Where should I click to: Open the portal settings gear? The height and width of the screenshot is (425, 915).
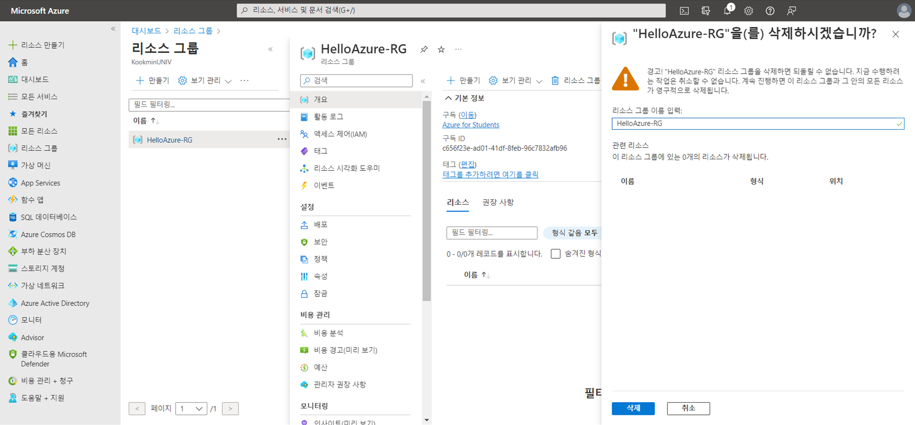coord(748,11)
